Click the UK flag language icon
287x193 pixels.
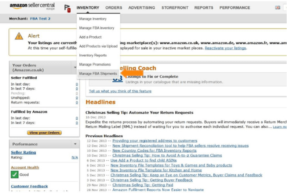click(277, 8)
